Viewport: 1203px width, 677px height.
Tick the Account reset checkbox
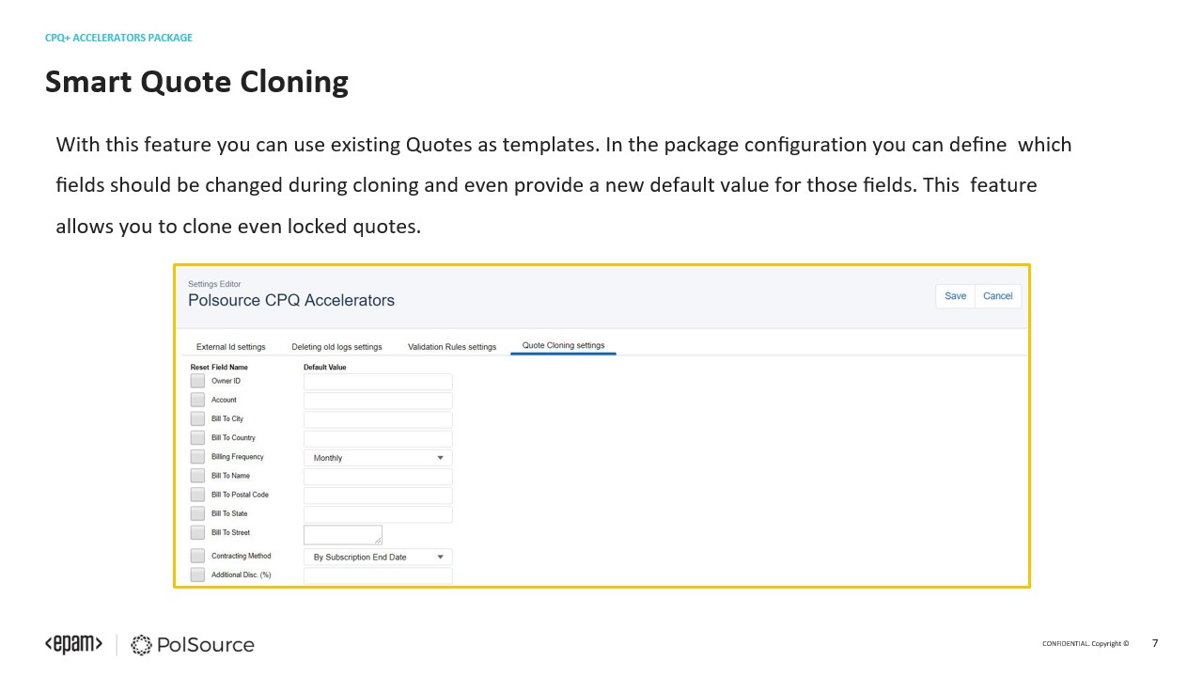[197, 400]
